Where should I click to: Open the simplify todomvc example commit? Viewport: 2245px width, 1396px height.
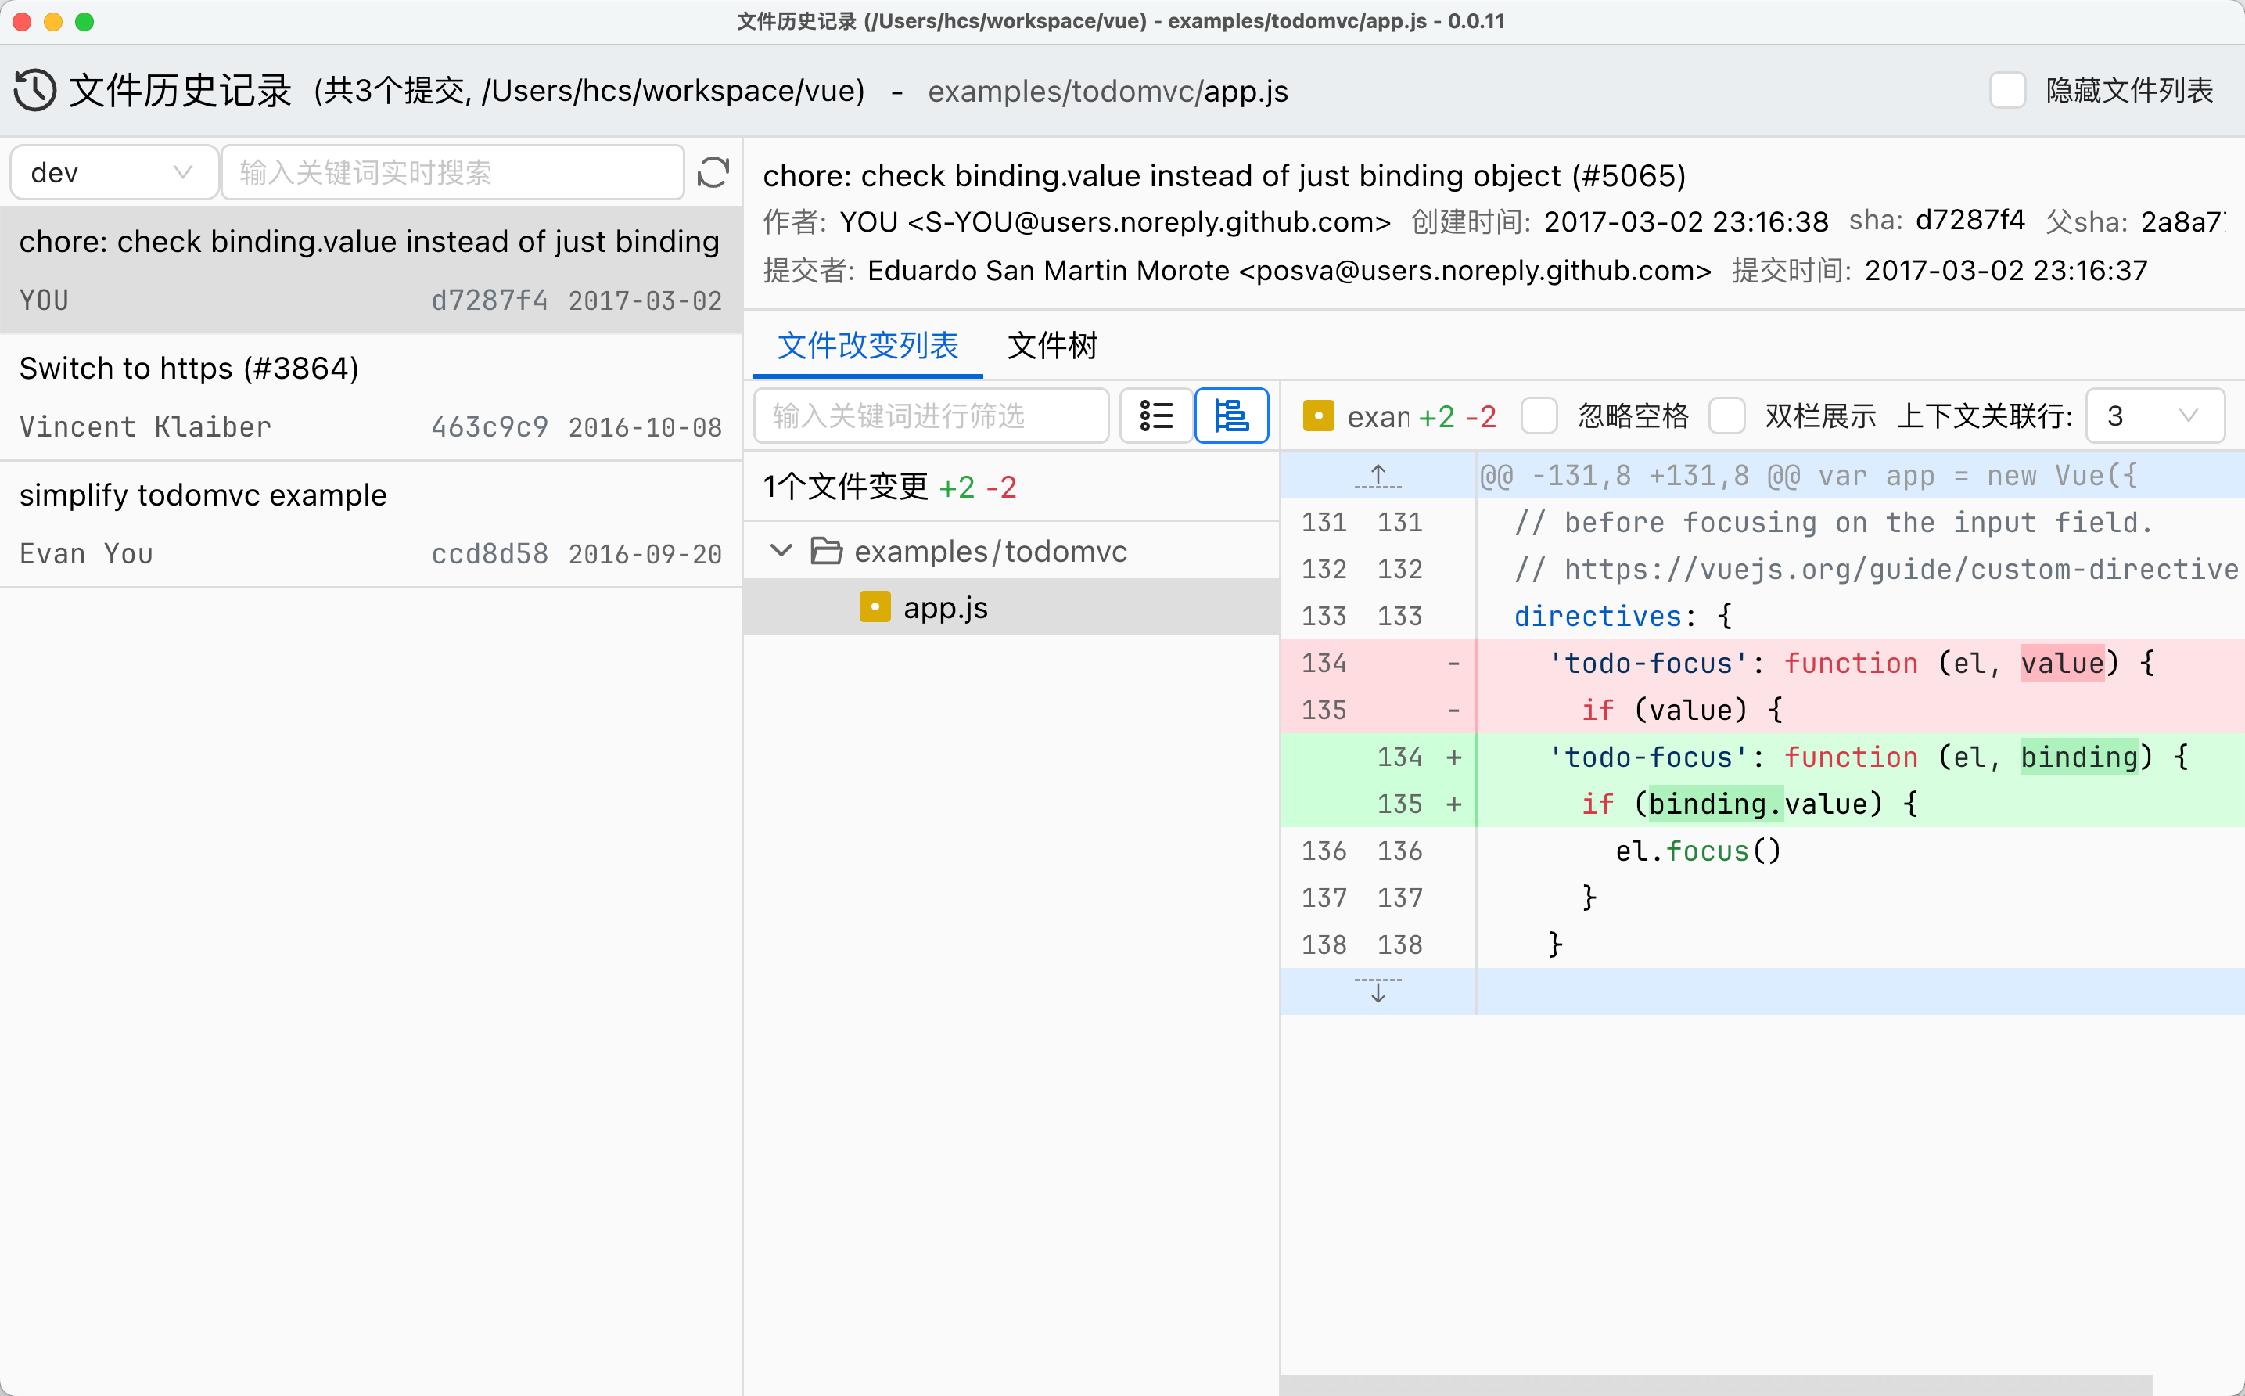(x=370, y=523)
